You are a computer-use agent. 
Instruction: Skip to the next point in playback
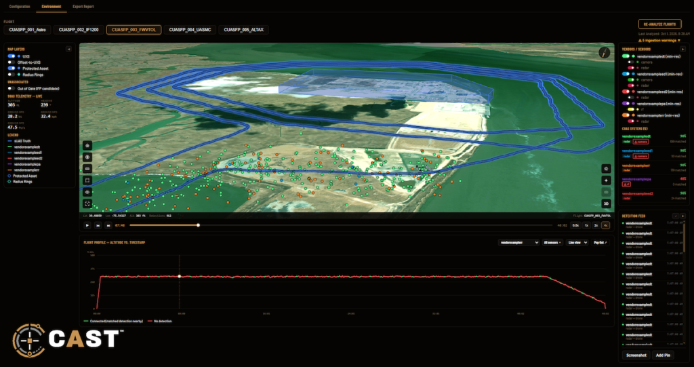coord(109,225)
